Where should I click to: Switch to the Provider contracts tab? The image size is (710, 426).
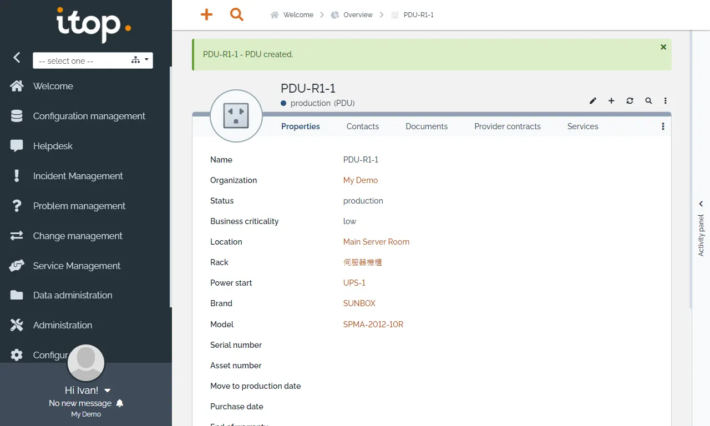[x=508, y=126]
